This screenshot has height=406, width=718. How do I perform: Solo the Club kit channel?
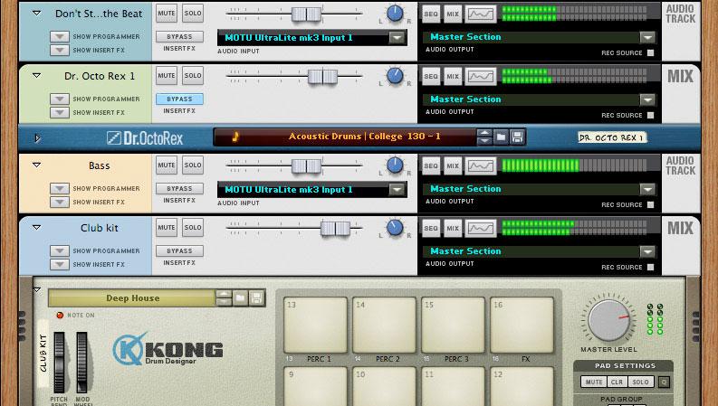pyautogui.click(x=193, y=227)
